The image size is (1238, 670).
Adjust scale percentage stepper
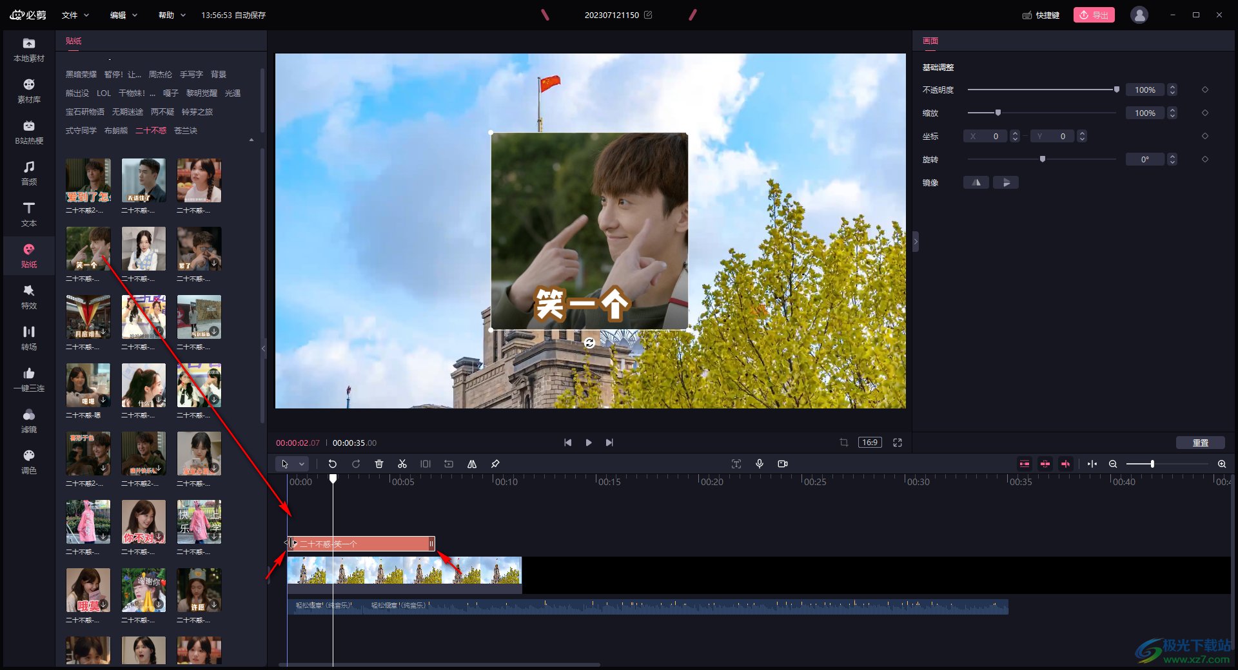(1173, 113)
